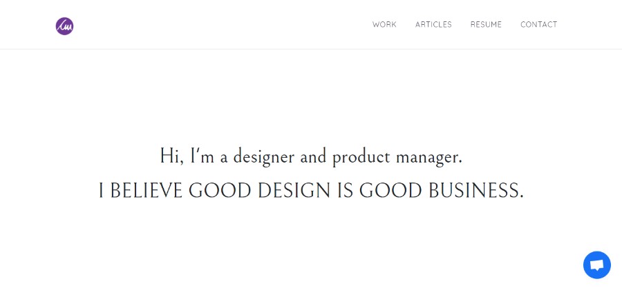View the RESUME page
Viewport: 622px width, 288px height.
tap(486, 25)
